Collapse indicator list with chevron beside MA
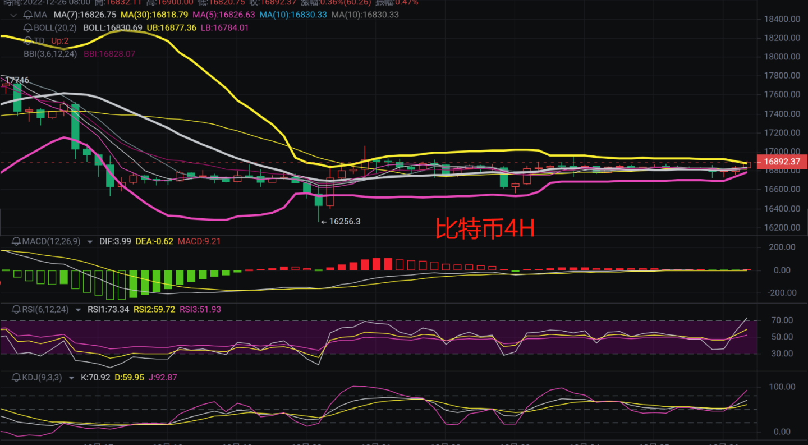The image size is (808, 445). 12,15
